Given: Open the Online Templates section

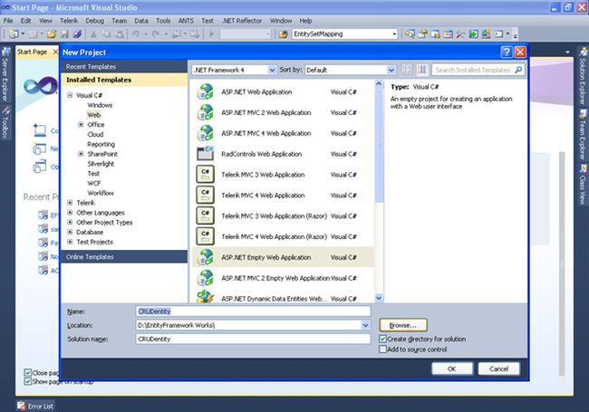Looking at the screenshot, I should 124,256.
